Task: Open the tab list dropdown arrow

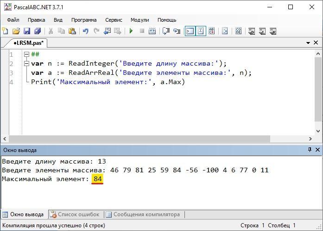Action: click(309, 43)
